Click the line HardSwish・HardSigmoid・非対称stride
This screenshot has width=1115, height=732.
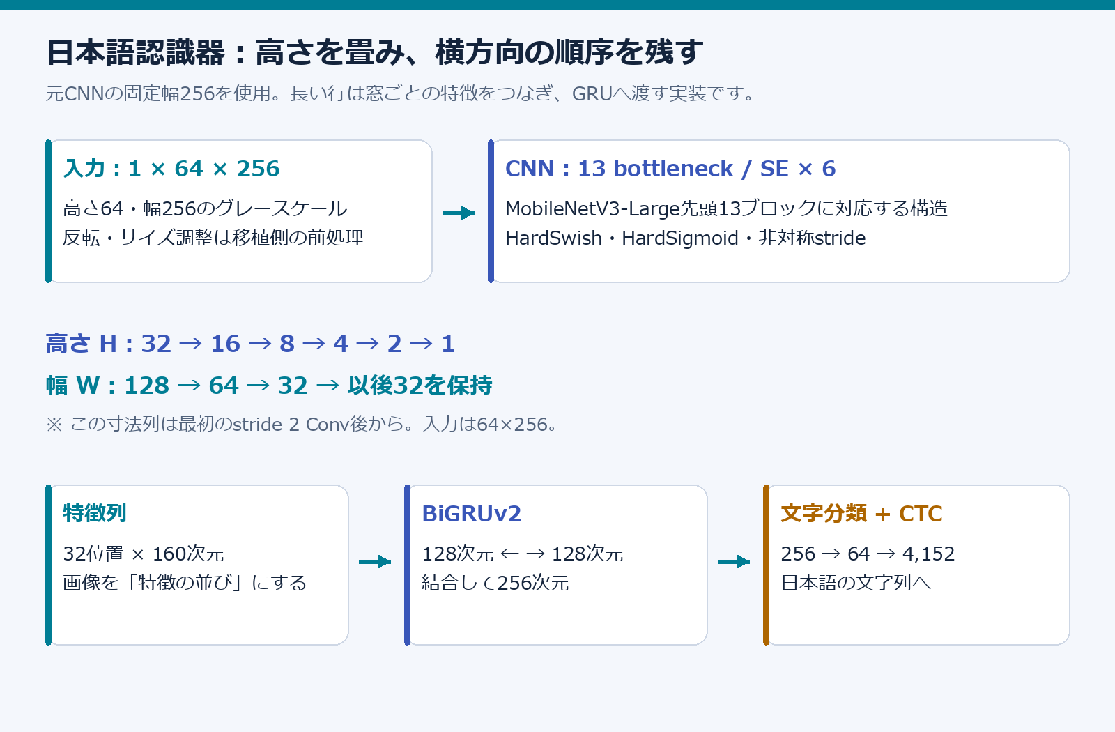pyautogui.click(x=686, y=238)
